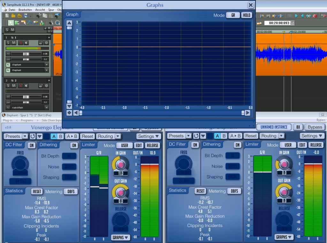Image resolution: width=327 pixels, height=243 pixels.
Task: Toggle Dithering ON in left Elephant plugin
Action: 74,145
